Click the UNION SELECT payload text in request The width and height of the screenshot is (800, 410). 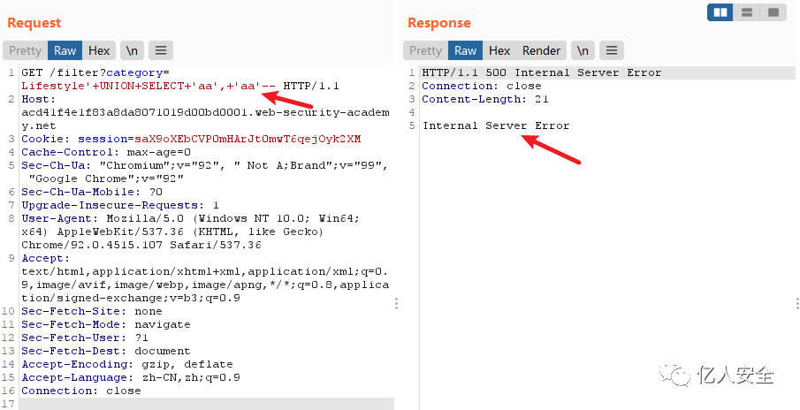[149, 86]
